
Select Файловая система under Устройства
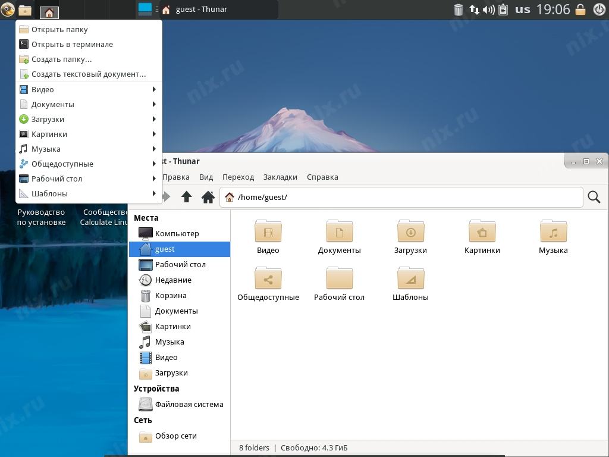pyautogui.click(x=189, y=404)
